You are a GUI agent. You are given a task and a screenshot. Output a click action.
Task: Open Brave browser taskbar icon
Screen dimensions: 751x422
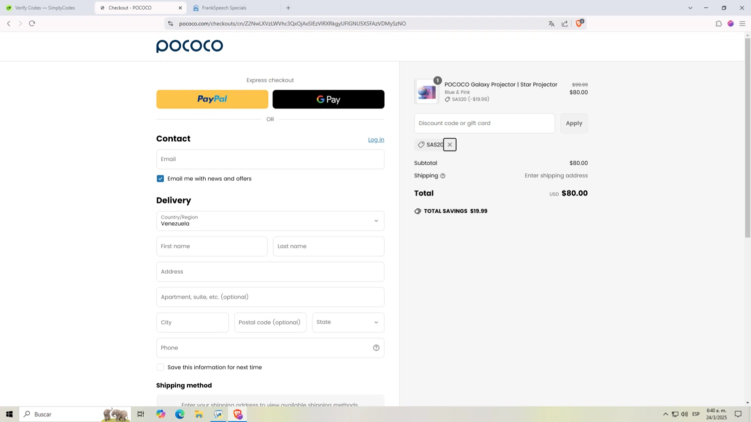pyautogui.click(x=238, y=414)
